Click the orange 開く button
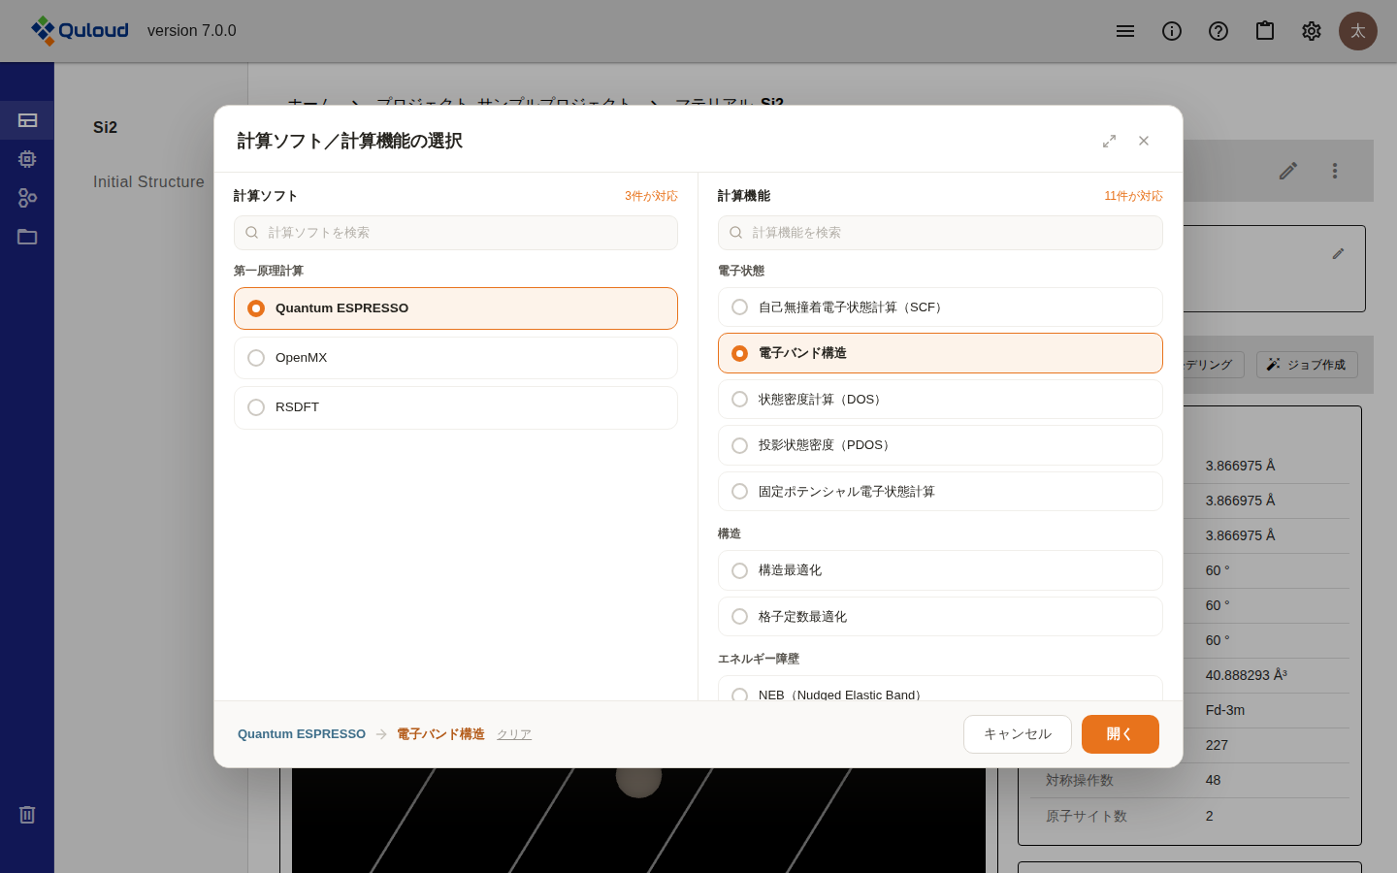Image resolution: width=1397 pixels, height=873 pixels. click(x=1121, y=734)
